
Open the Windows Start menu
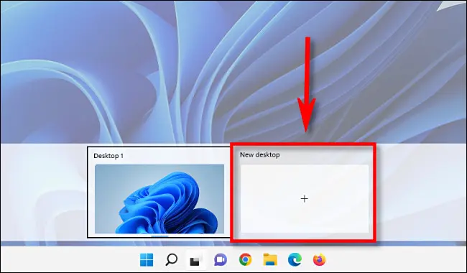tap(147, 260)
